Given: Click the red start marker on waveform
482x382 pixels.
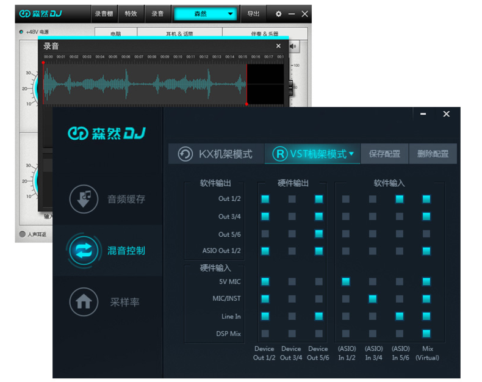Looking at the screenshot, I should tap(43, 63).
